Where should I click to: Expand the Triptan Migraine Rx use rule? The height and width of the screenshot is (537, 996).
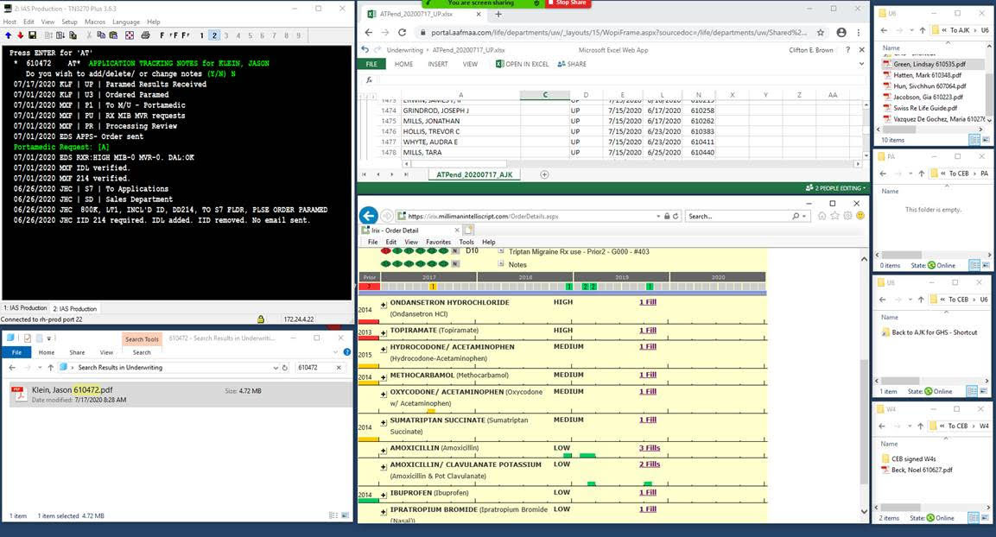[x=501, y=250]
